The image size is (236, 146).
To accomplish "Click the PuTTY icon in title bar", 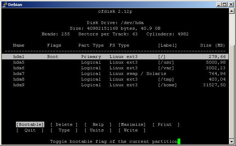I will pos(4,4).
